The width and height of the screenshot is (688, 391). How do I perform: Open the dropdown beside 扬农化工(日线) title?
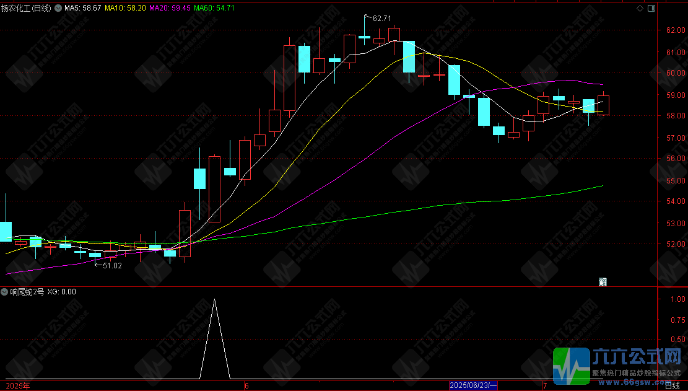coord(58,8)
